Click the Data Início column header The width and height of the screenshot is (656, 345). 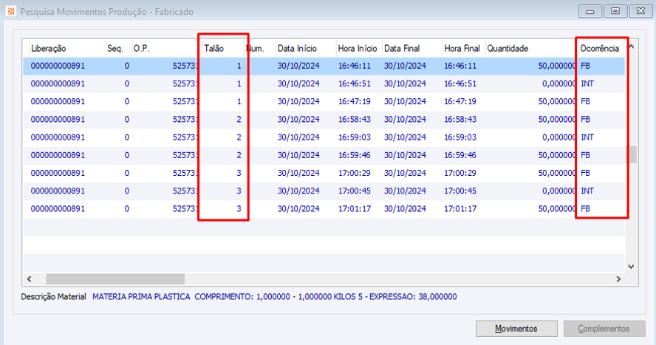pos(305,49)
